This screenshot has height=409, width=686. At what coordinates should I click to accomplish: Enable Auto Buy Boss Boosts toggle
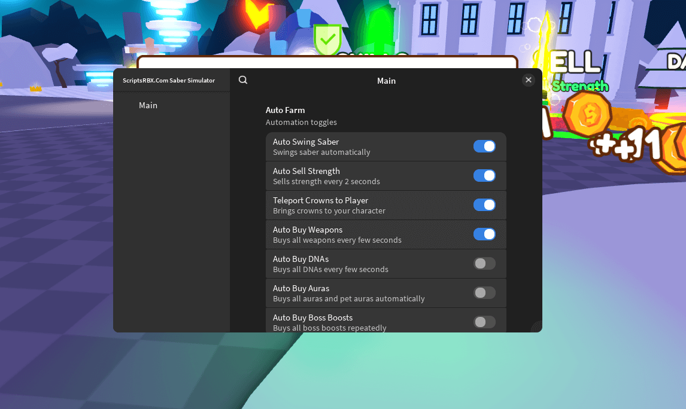coord(484,322)
